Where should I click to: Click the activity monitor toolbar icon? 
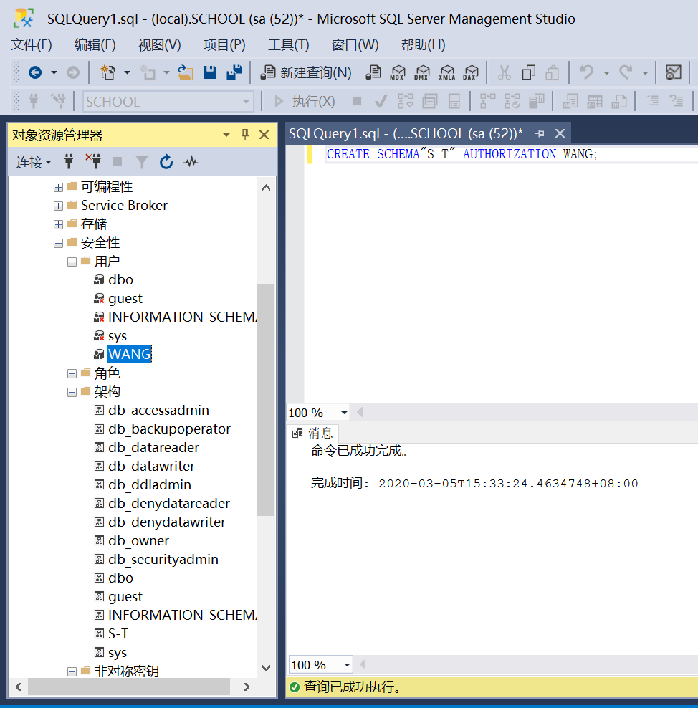coord(673,72)
